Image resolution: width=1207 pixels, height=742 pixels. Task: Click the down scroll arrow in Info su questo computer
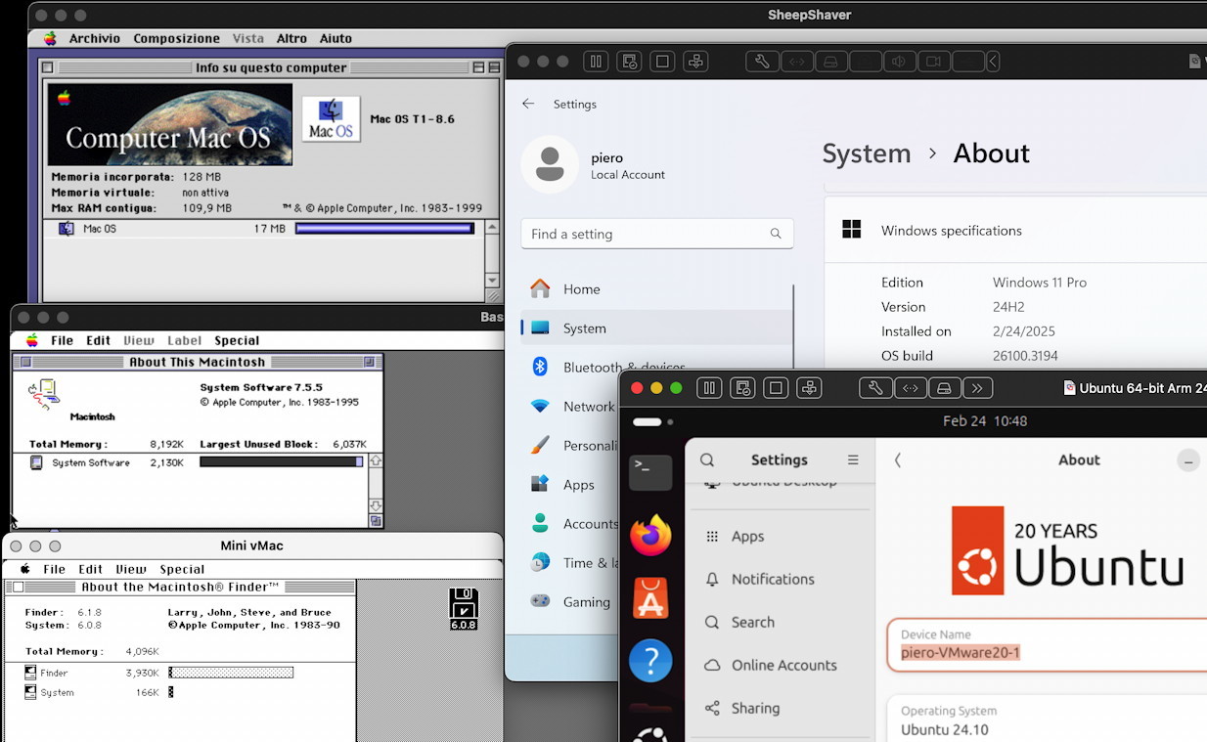point(493,282)
